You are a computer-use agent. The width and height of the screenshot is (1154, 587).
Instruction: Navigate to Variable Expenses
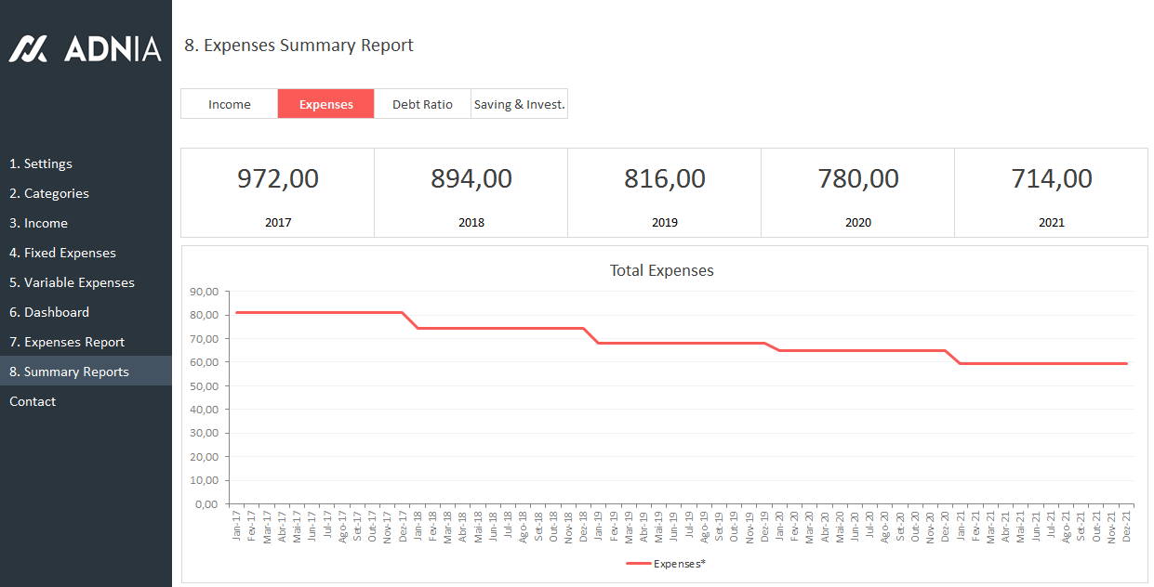[x=72, y=282]
